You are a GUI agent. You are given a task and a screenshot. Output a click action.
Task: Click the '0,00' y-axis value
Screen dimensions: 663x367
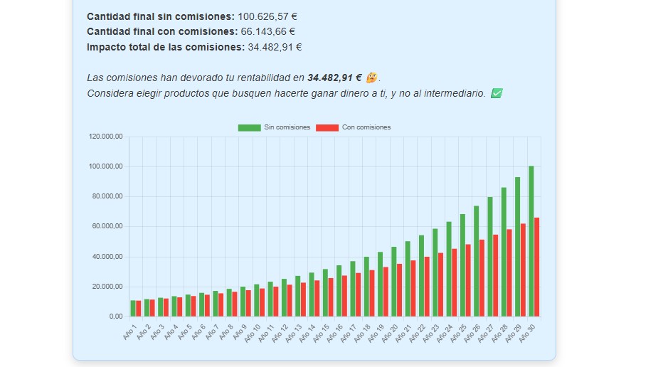[x=116, y=317]
